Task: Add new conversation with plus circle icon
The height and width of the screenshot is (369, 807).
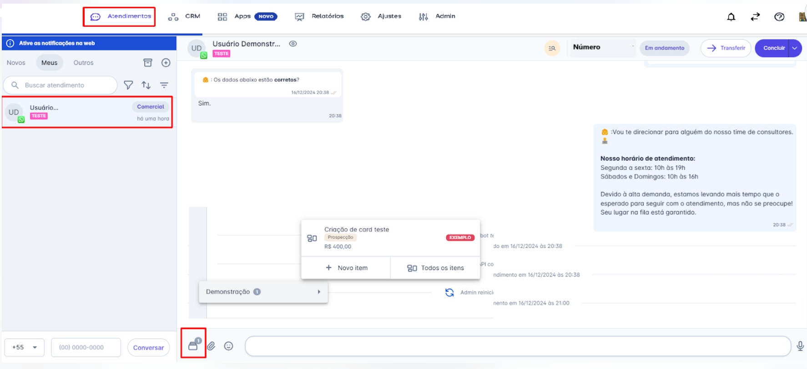Action: pos(166,63)
